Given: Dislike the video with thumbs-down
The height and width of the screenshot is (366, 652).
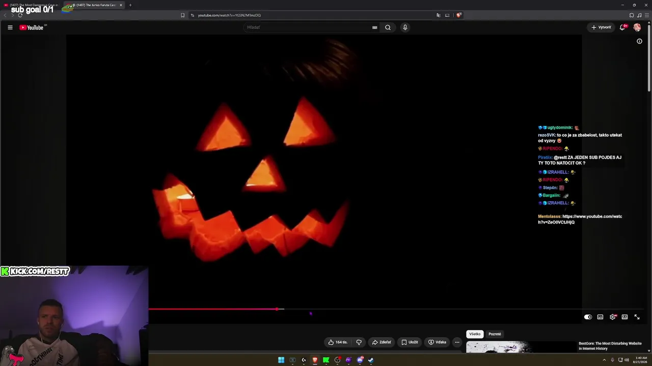Looking at the screenshot, I should 359,342.
